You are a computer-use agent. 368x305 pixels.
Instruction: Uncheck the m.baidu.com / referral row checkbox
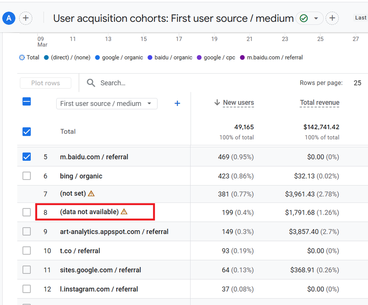(x=27, y=157)
